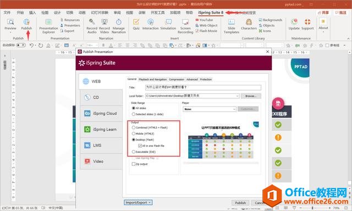352x211 pixels.
Task: Close the Publish Presentation dialog
Action: [x=267, y=52]
